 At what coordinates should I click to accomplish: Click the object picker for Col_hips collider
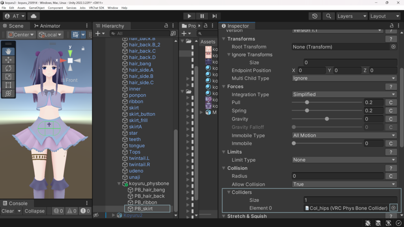(x=393, y=208)
